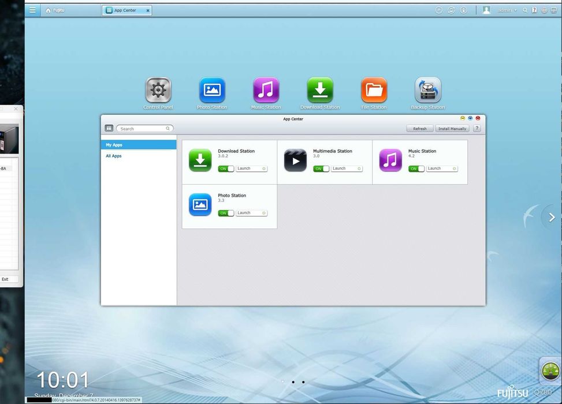Viewport: 562px width, 404px height.
Task: Open the help question-mark icon in top bar
Action: click(534, 10)
